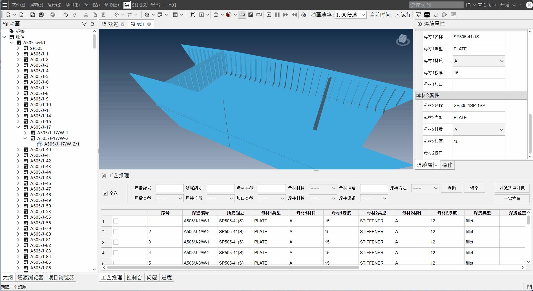Pause the animation playback

pyautogui.click(x=277, y=15)
